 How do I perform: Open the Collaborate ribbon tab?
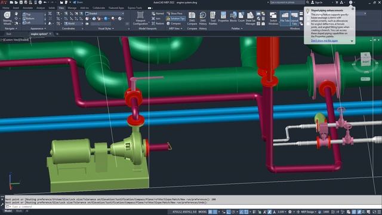coord(98,8)
